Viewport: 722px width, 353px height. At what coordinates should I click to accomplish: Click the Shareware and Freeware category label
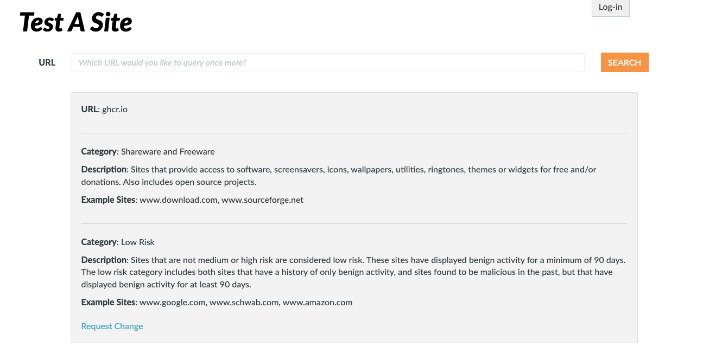(166, 151)
